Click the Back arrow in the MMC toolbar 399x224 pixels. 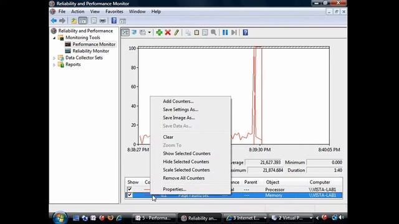click(x=54, y=21)
